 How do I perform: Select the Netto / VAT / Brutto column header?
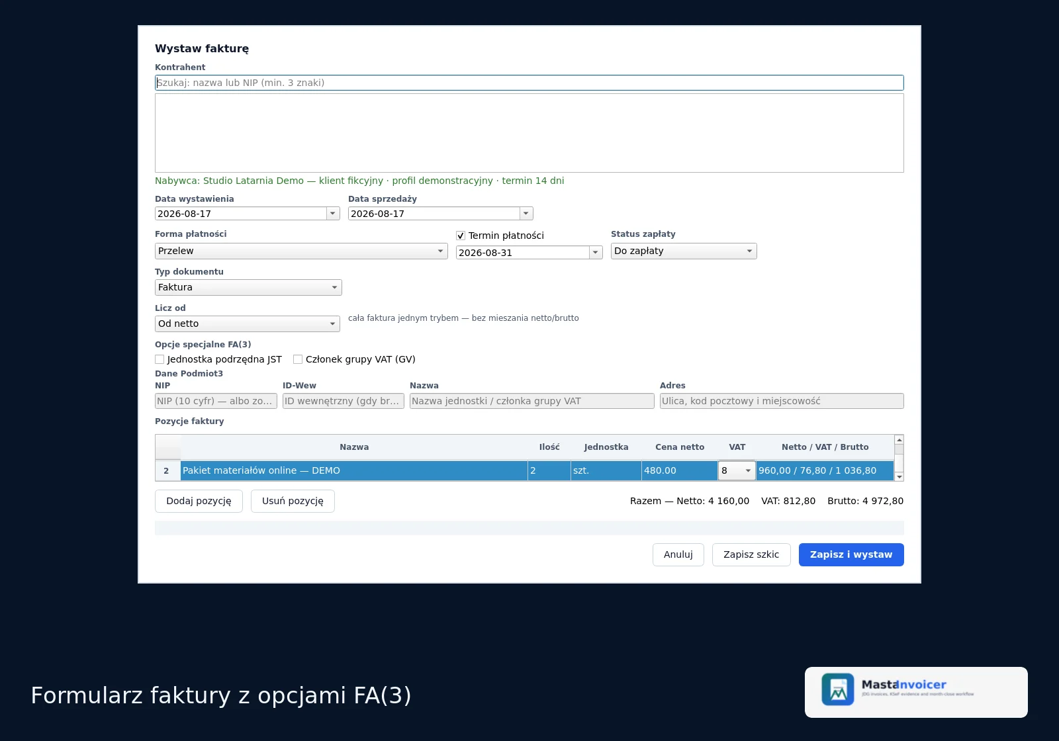pyautogui.click(x=825, y=447)
